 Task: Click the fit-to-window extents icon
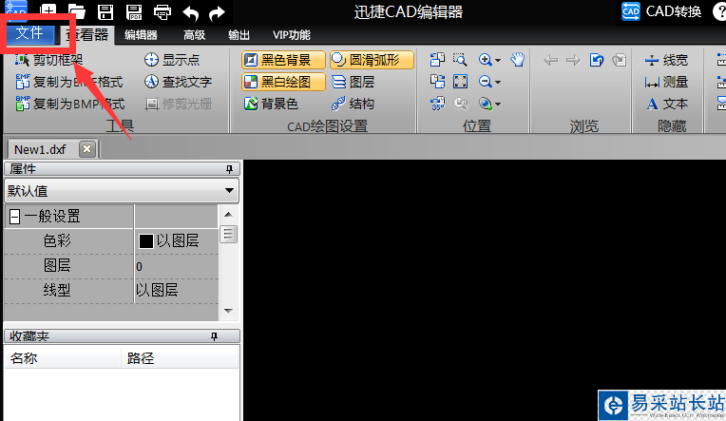coord(460,82)
